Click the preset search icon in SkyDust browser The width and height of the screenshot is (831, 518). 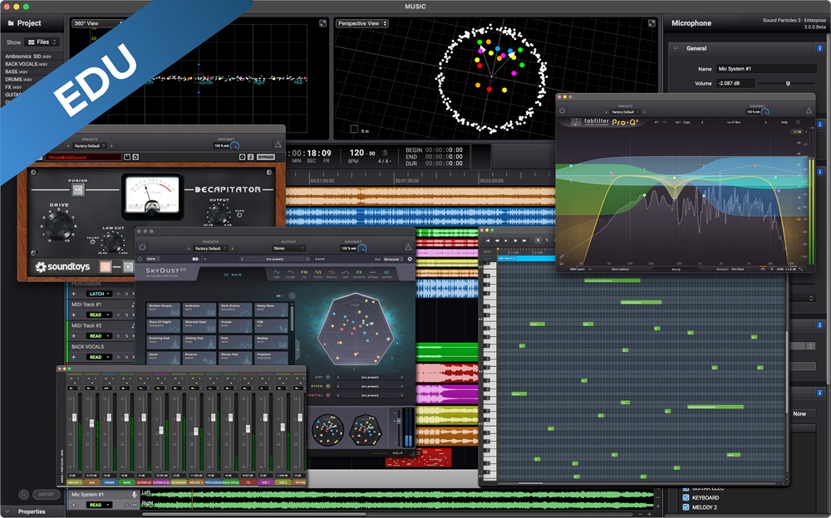pyautogui.click(x=292, y=296)
